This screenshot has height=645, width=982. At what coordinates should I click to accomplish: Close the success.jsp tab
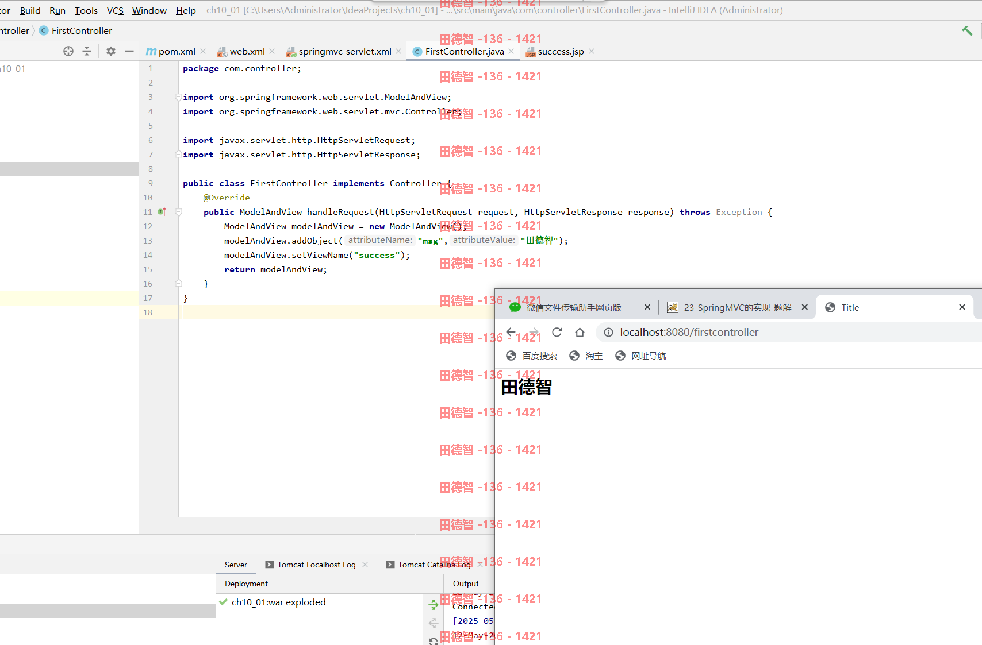click(592, 51)
